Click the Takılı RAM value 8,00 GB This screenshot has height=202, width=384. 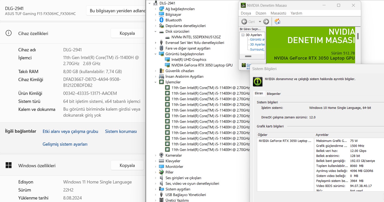tap(93, 72)
